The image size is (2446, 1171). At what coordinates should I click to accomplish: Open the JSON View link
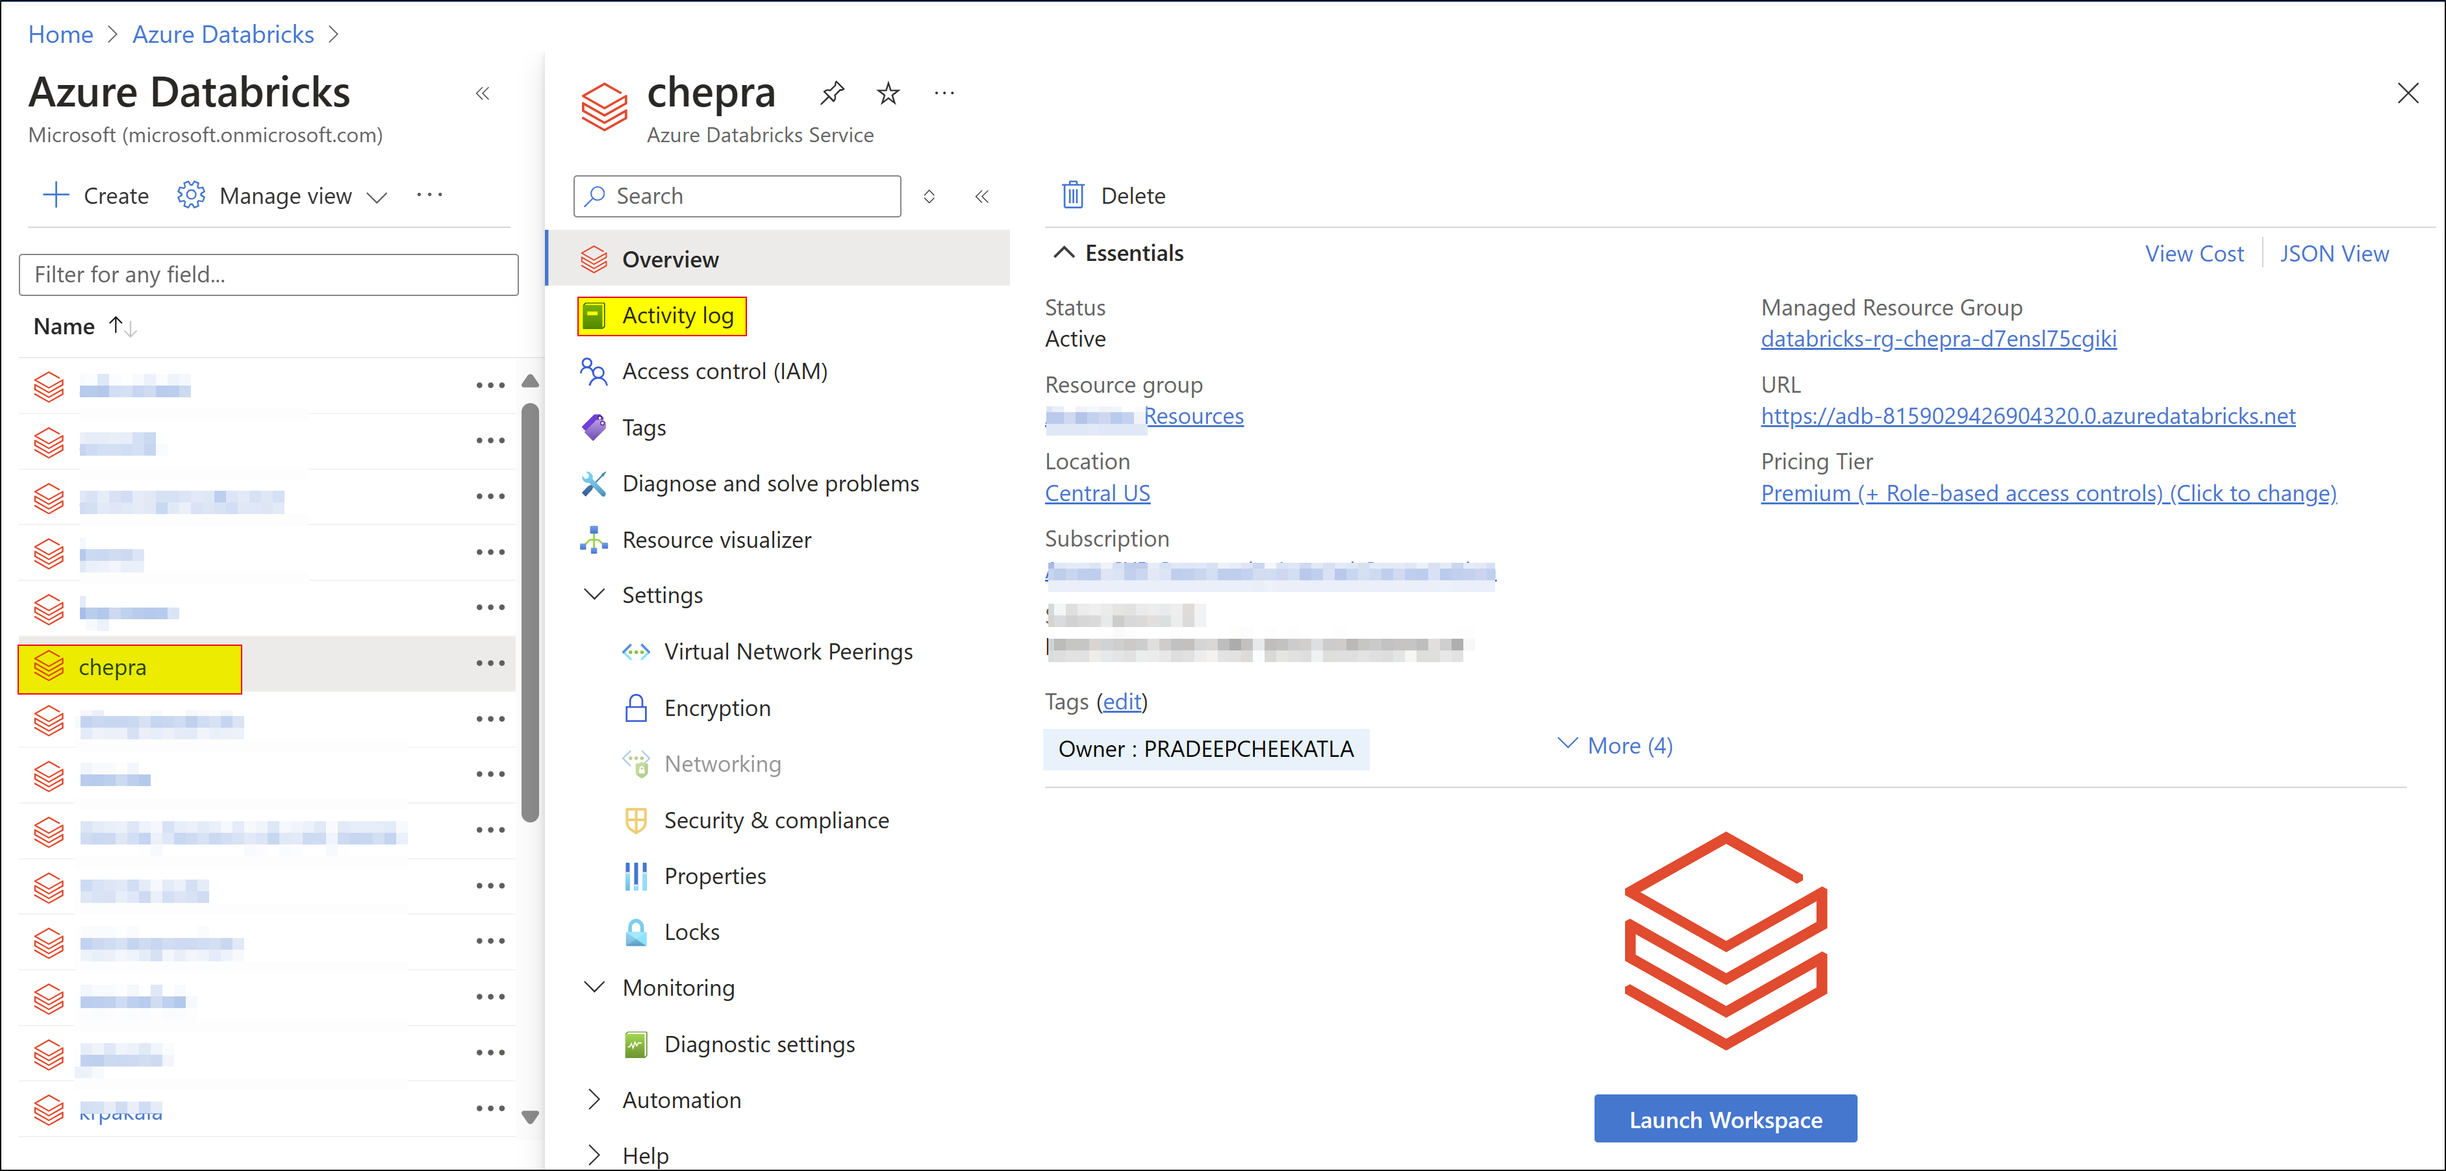[2333, 253]
